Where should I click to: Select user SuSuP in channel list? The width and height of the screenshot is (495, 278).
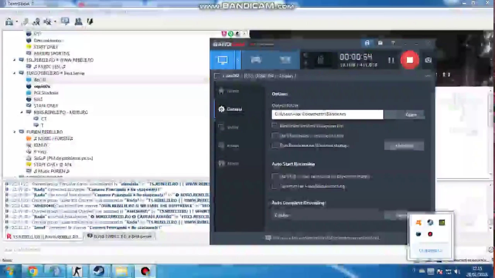coord(63,158)
